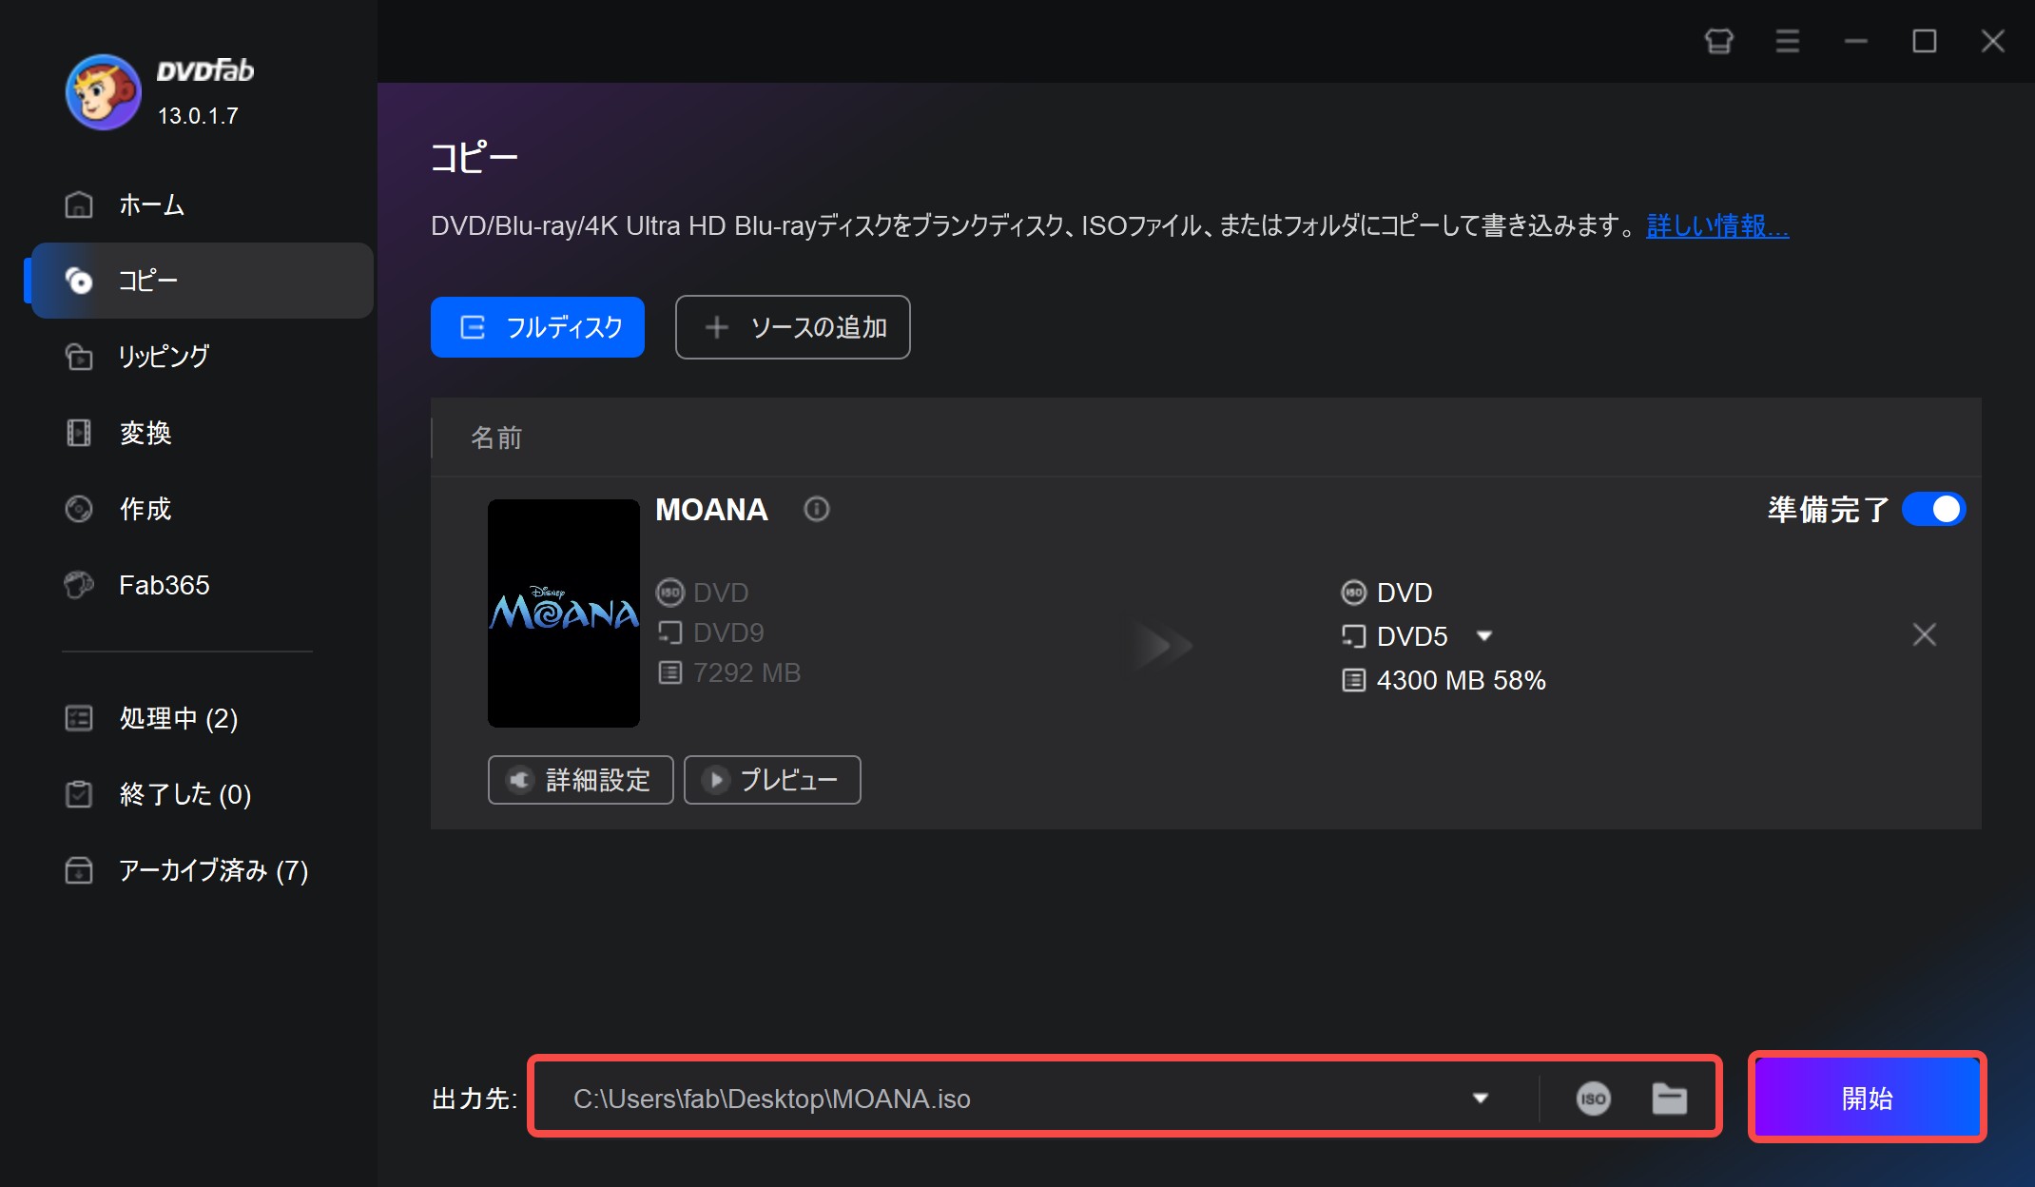Click the 終了した clipboard icon
This screenshot has width=2035, height=1187.
79,794
